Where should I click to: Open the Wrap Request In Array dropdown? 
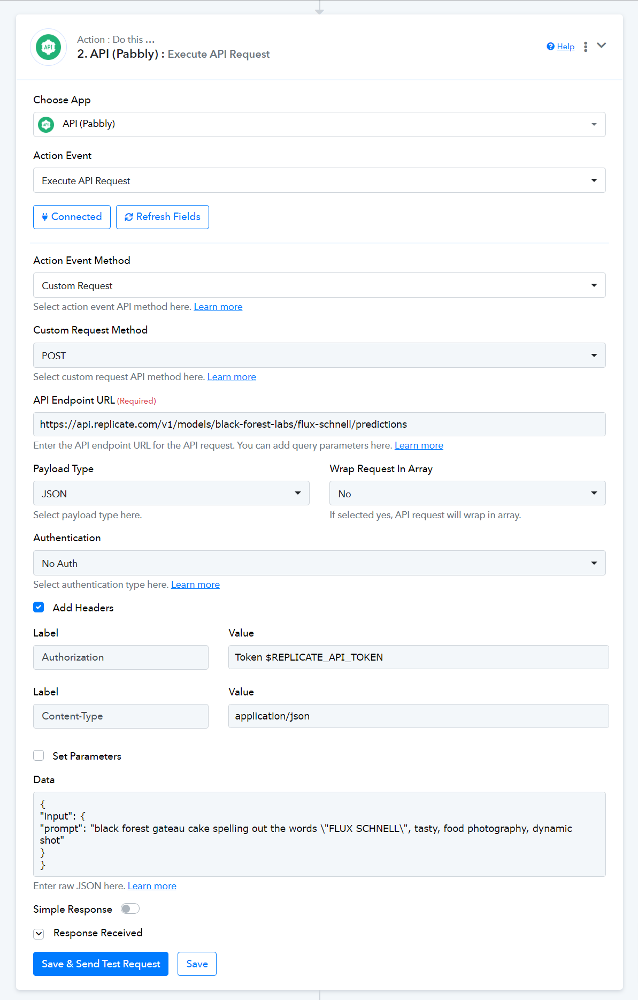[467, 493]
